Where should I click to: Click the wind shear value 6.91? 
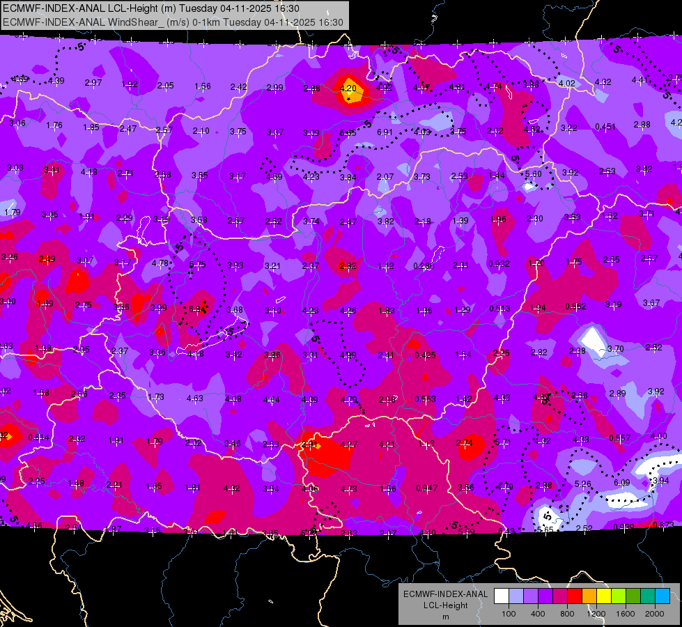tap(385, 132)
